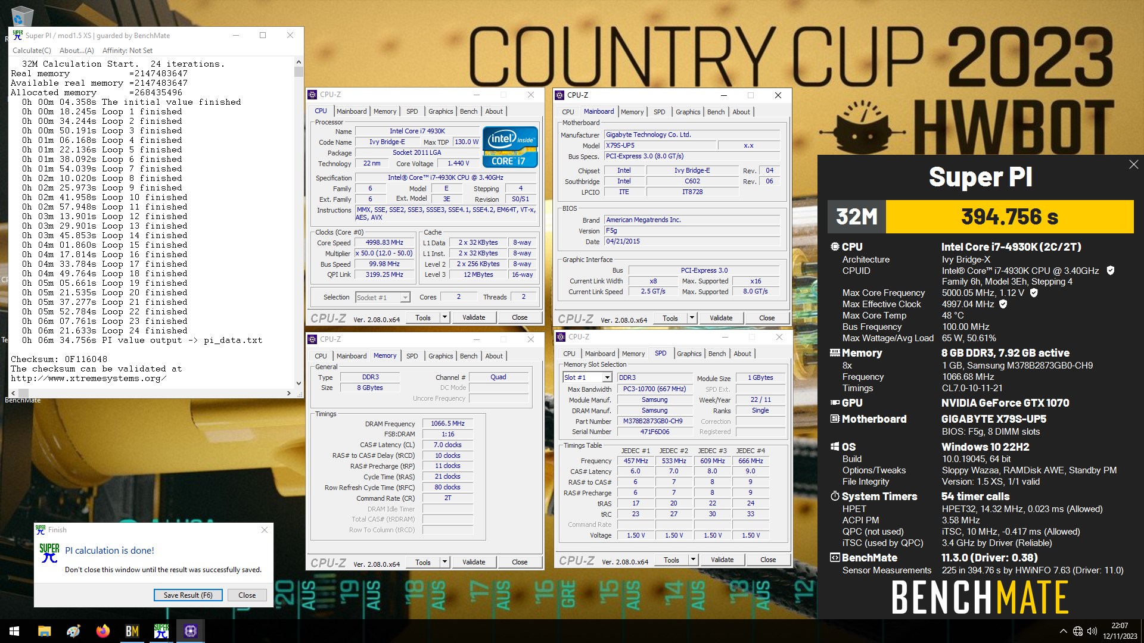Click Validate in the Mainboard window
Image resolution: width=1144 pixels, height=643 pixels.
tap(721, 318)
